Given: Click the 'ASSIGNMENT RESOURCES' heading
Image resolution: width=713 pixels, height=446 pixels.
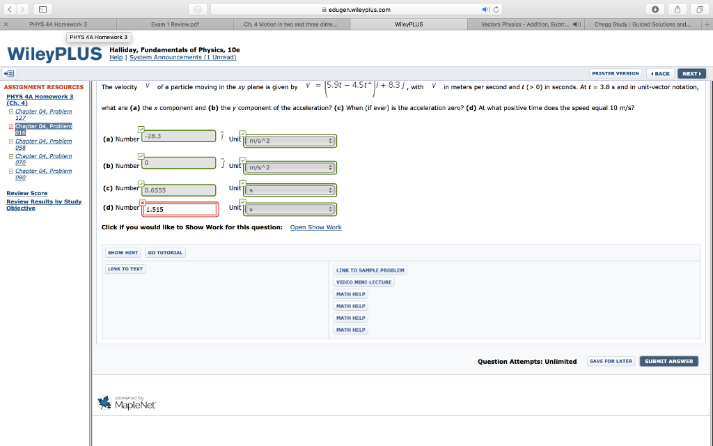Looking at the screenshot, I should click(x=44, y=87).
